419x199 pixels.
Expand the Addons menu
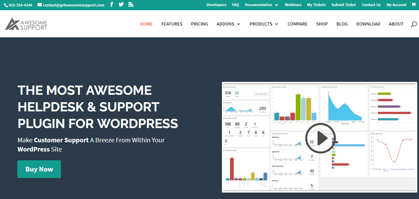pos(228,24)
